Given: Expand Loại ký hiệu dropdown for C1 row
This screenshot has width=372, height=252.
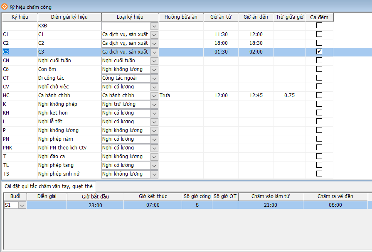Looking at the screenshot, I should [154, 35].
